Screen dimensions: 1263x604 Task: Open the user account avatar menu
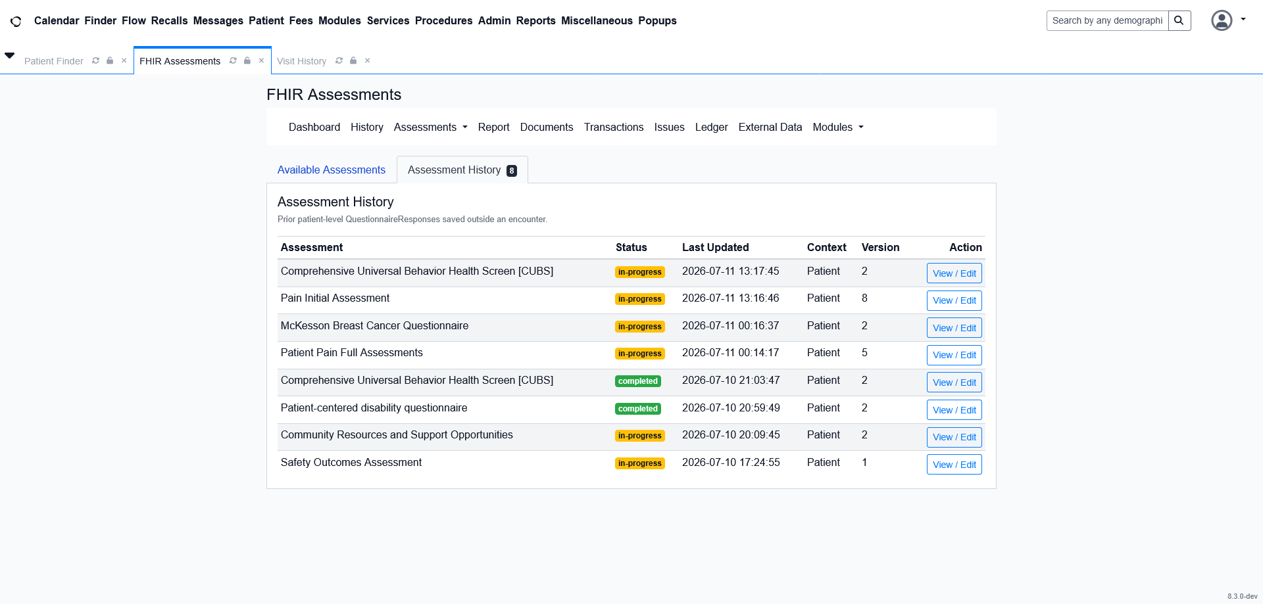coord(1228,20)
